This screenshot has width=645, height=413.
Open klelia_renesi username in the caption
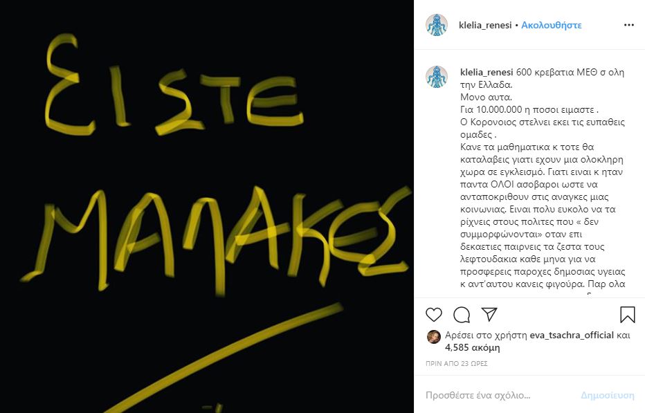tap(487, 73)
